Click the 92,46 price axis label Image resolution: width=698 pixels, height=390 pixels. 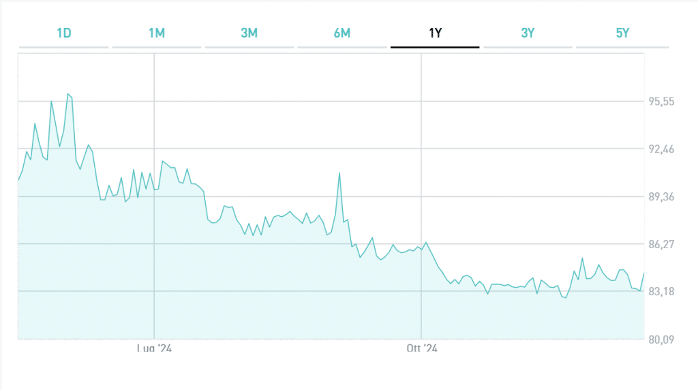pyautogui.click(x=661, y=149)
